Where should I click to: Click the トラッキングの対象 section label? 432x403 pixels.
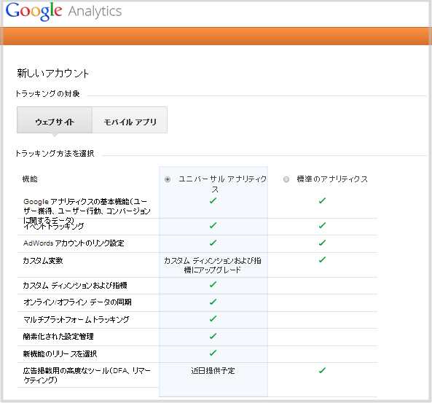tap(47, 94)
